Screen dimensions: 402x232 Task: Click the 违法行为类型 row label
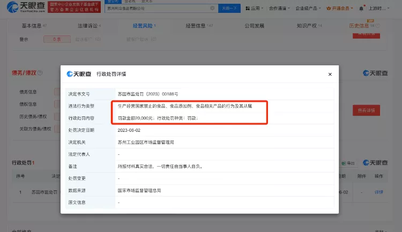click(x=81, y=106)
